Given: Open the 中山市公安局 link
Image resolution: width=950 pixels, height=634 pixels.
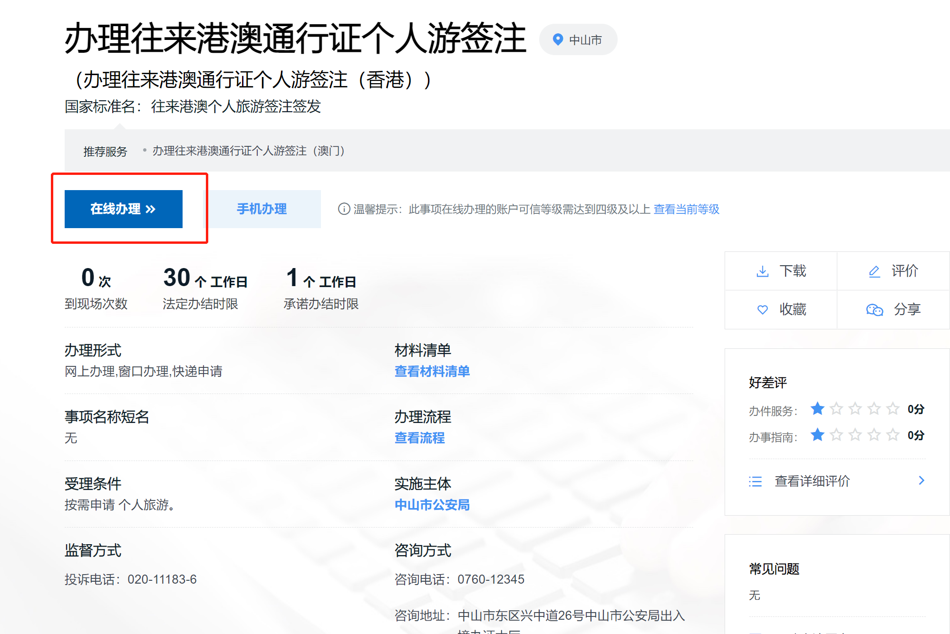Looking at the screenshot, I should 432,505.
